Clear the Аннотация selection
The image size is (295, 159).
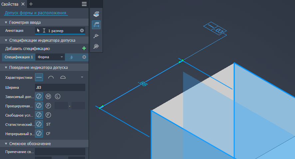pyautogui.click(x=82, y=30)
